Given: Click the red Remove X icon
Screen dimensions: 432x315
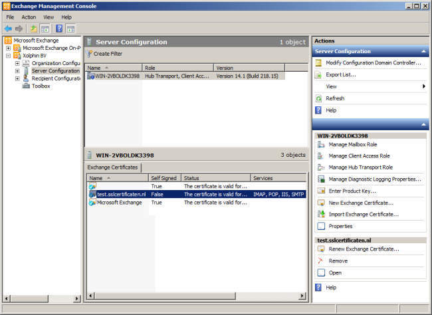Looking at the screenshot, I should click(x=320, y=261).
